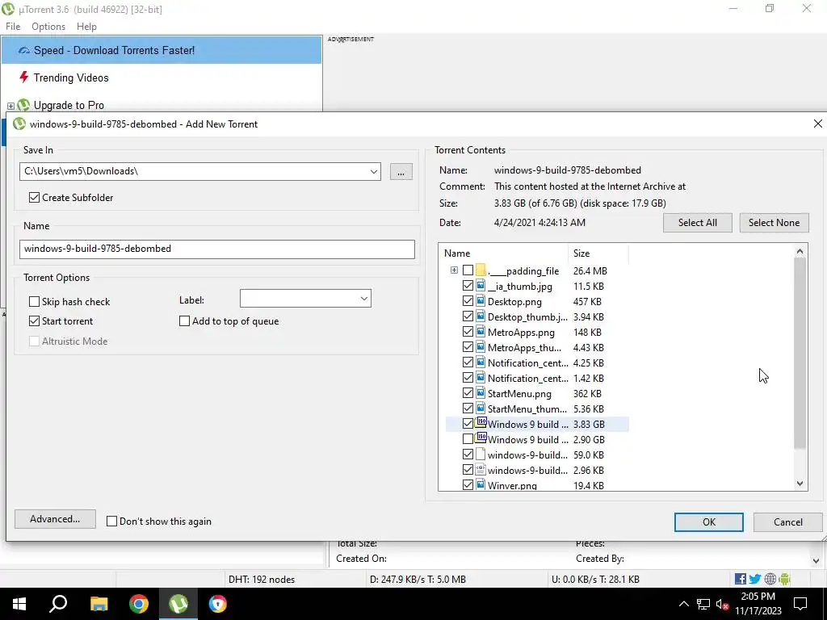Click the uTorrent logo next to Upgrade to Pro
The height and width of the screenshot is (620, 827).
tap(23, 105)
